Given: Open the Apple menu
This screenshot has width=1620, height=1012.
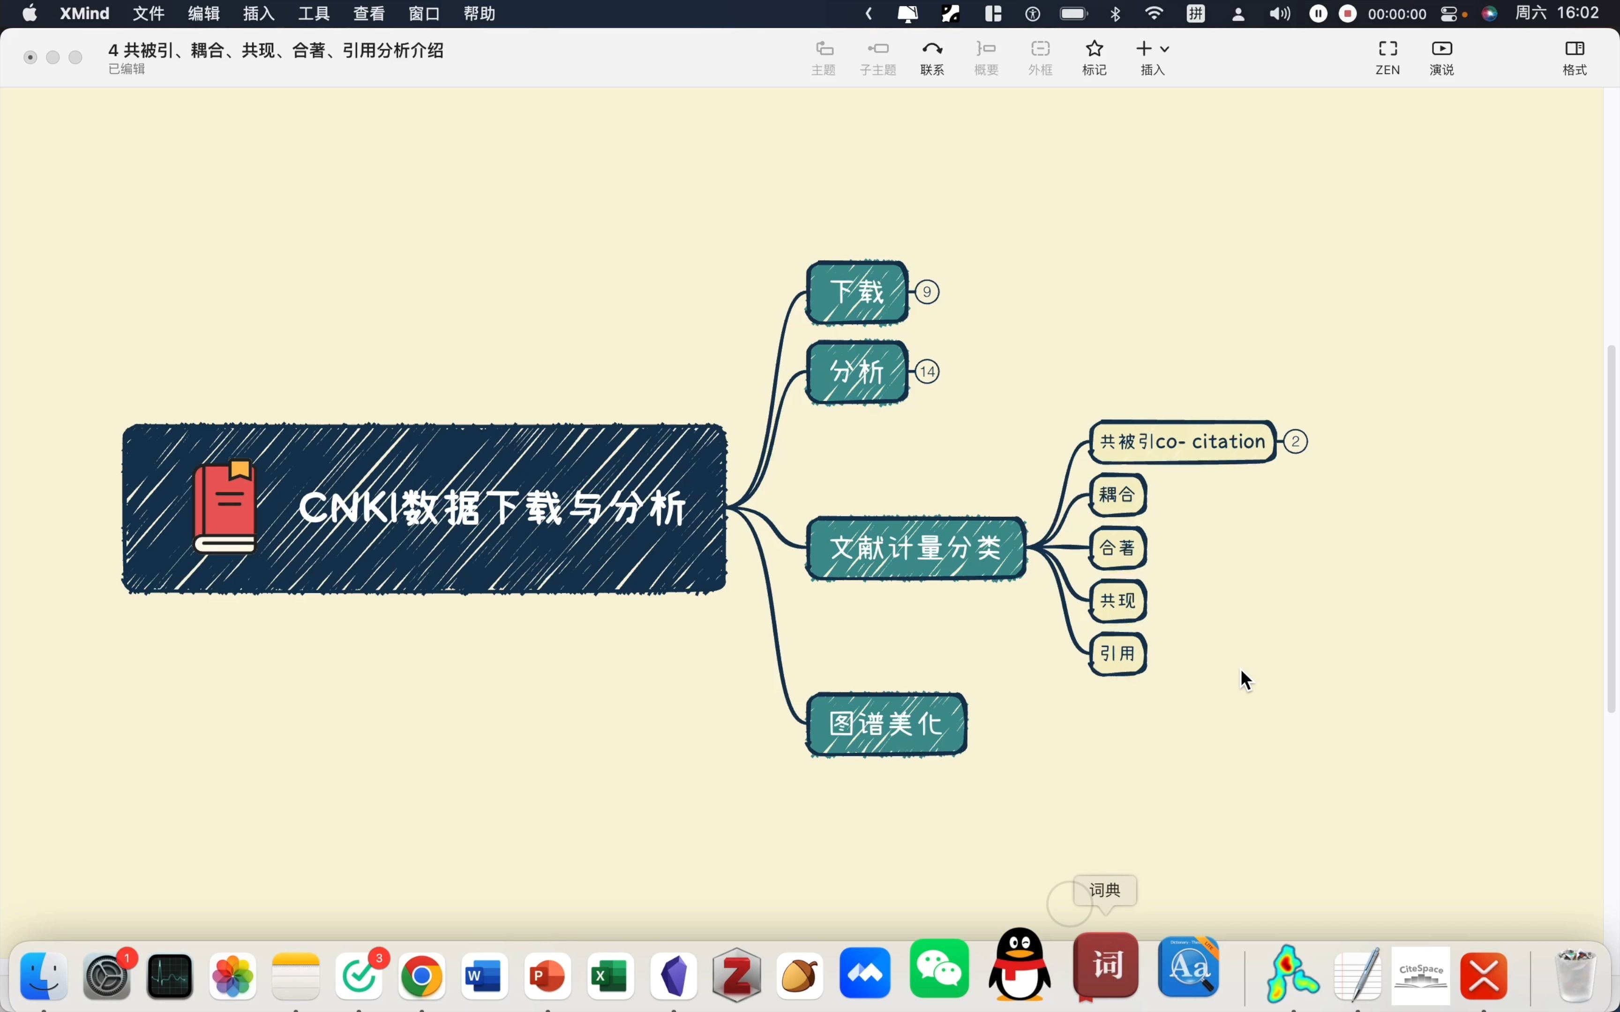Looking at the screenshot, I should (30, 14).
